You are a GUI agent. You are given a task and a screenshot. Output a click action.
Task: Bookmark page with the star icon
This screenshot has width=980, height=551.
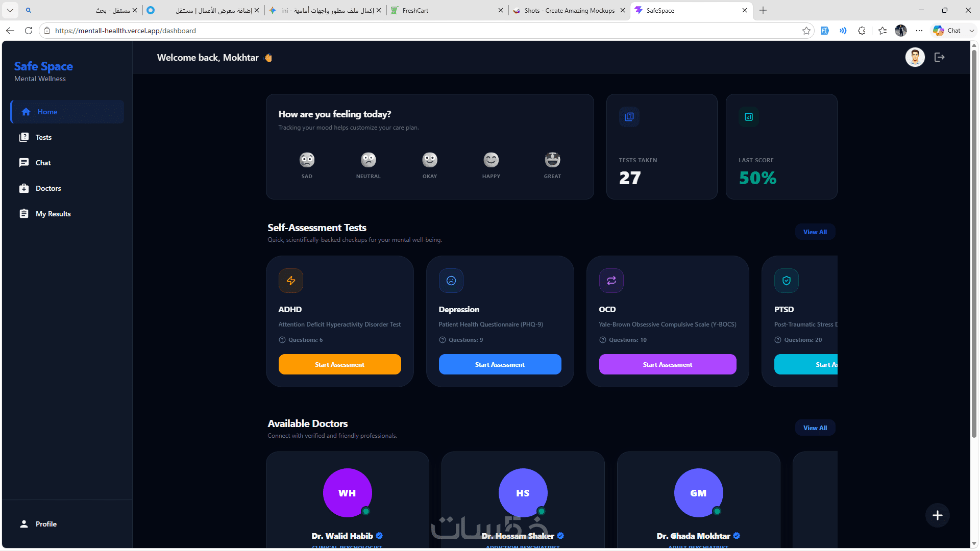pyautogui.click(x=806, y=31)
